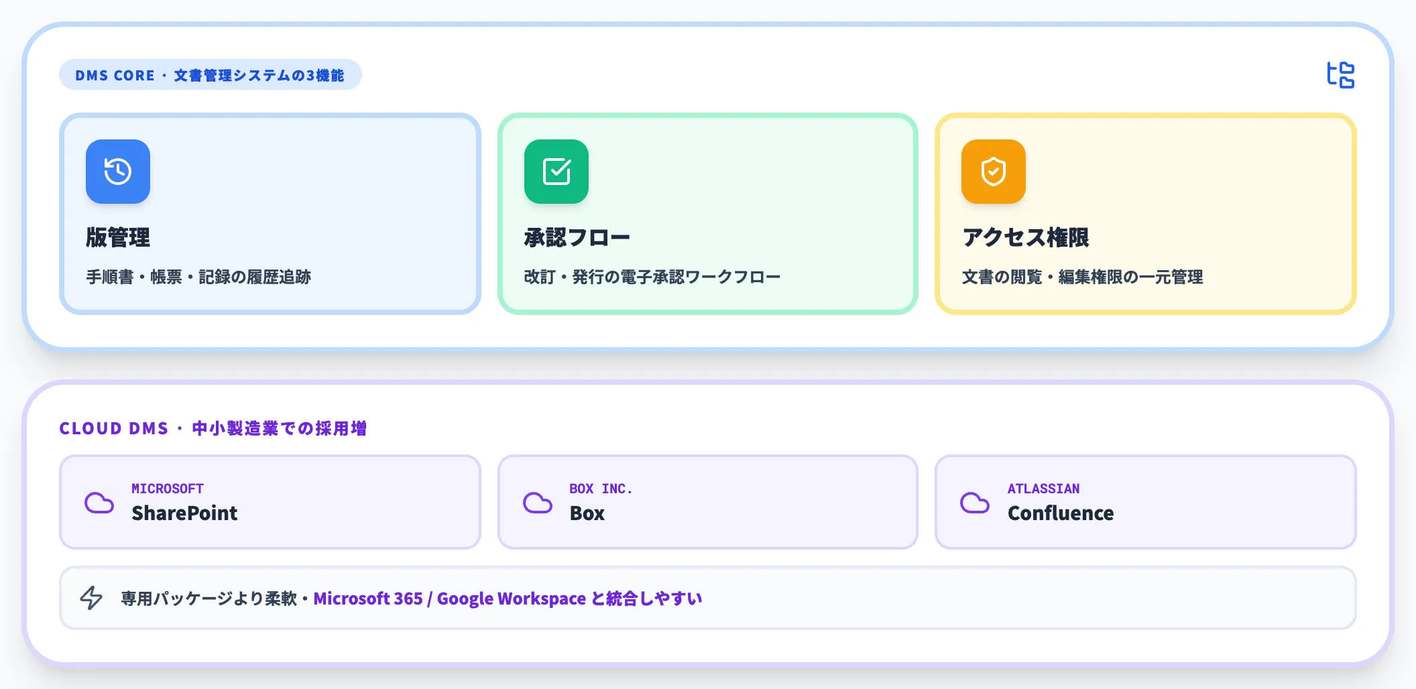Click 専用パッケージより柔軟 note text

209,599
